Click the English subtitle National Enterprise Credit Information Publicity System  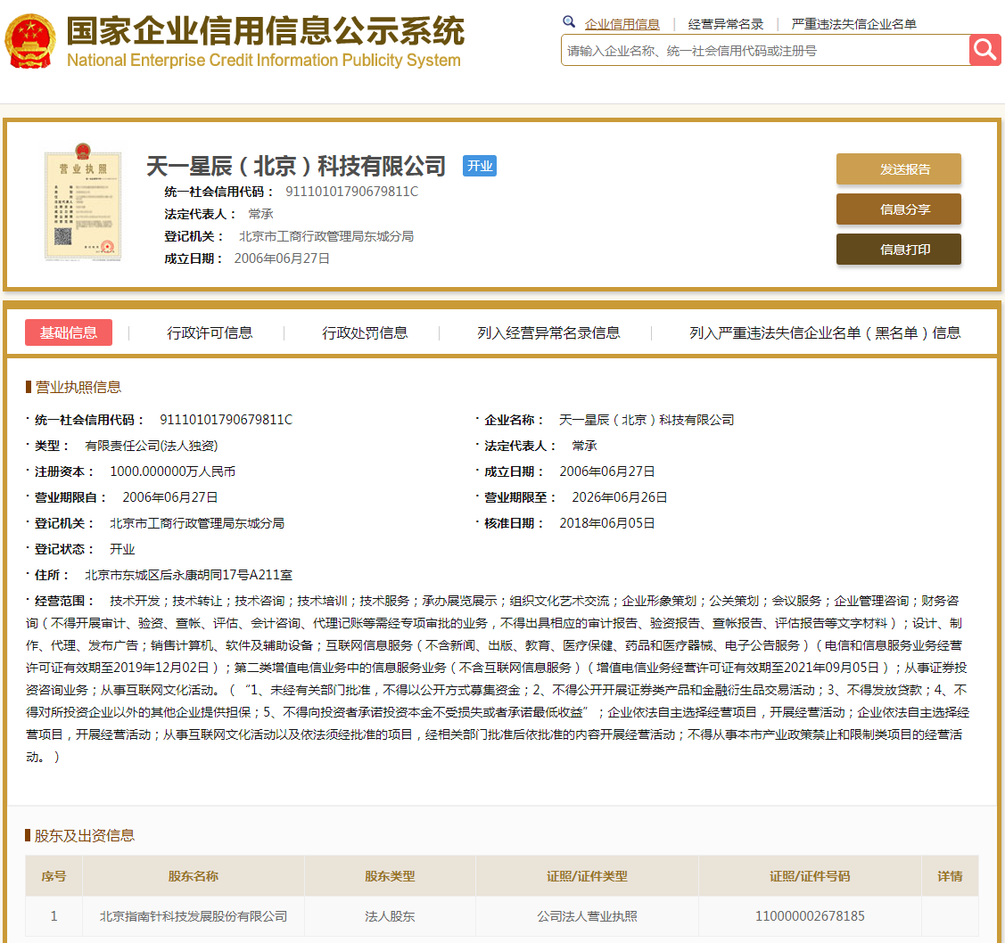tap(263, 61)
